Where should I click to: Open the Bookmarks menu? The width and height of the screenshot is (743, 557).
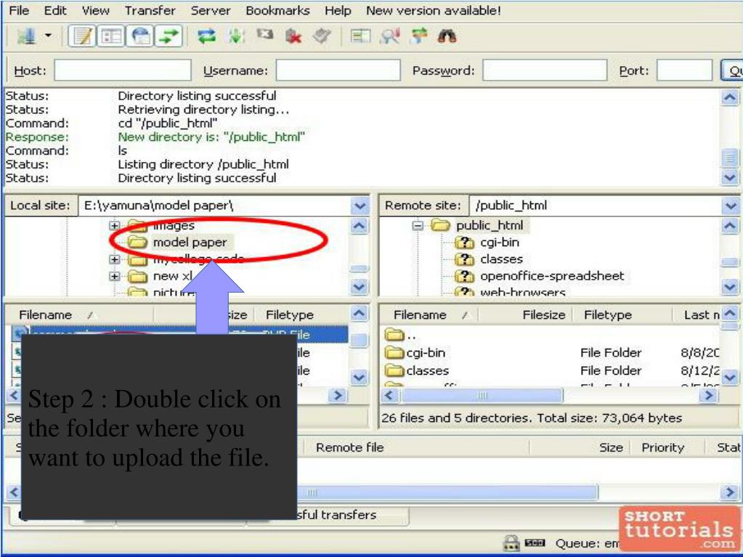[277, 10]
